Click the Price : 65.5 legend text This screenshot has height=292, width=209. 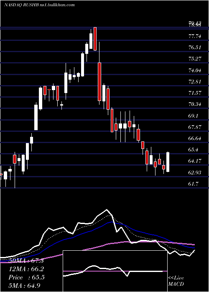(x=26, y=277)
